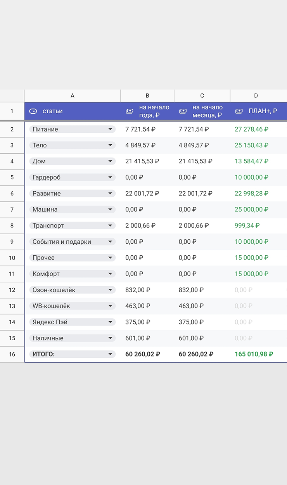Viewport: 287px width, 485px height.
Task: Expand the Озон-кошелёк dropdown
Action: click(x=110, y=290)
